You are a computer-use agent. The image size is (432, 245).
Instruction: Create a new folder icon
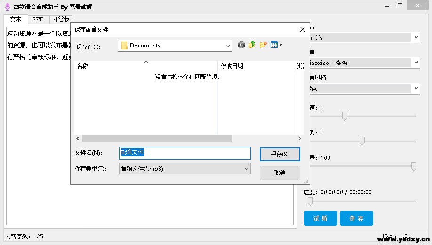263,45
